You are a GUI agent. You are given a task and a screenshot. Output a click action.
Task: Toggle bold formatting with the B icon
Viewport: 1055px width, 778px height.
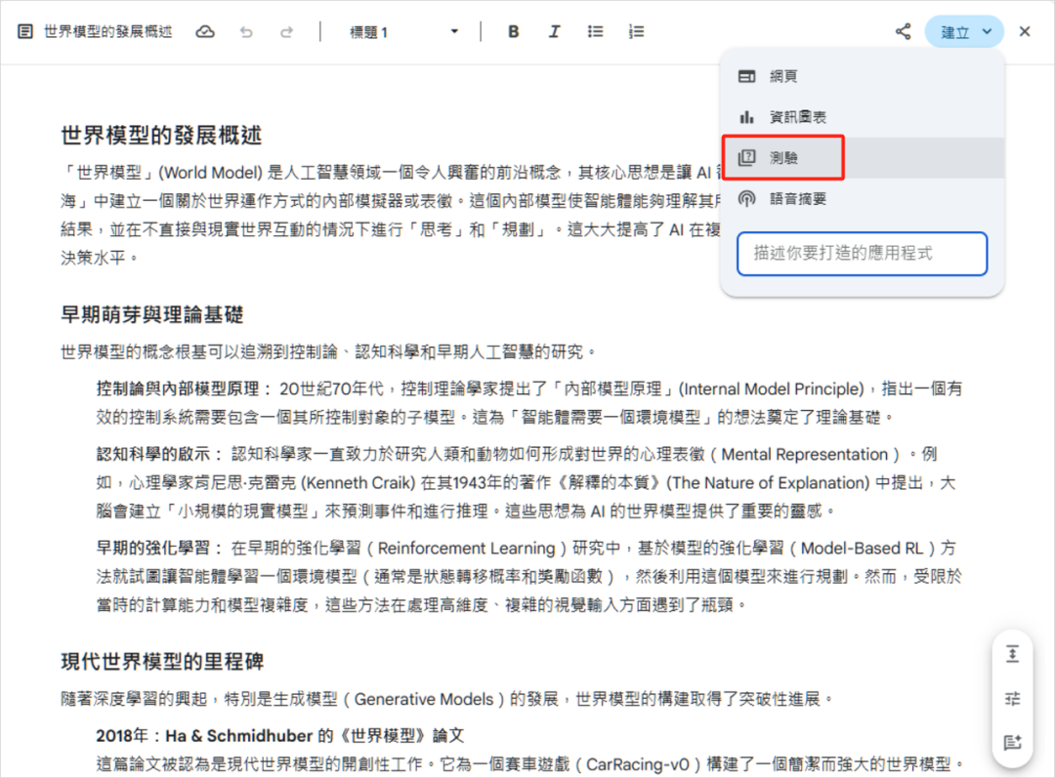point(513,30)
